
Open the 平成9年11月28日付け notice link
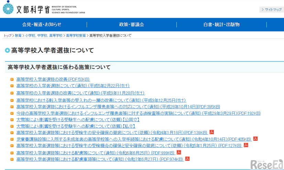point(80,93)
